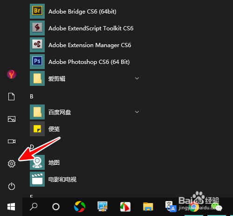Open Adobe Extension Manager CS6 icon
The width and height of the screenshot is (233, 216).
37,45
